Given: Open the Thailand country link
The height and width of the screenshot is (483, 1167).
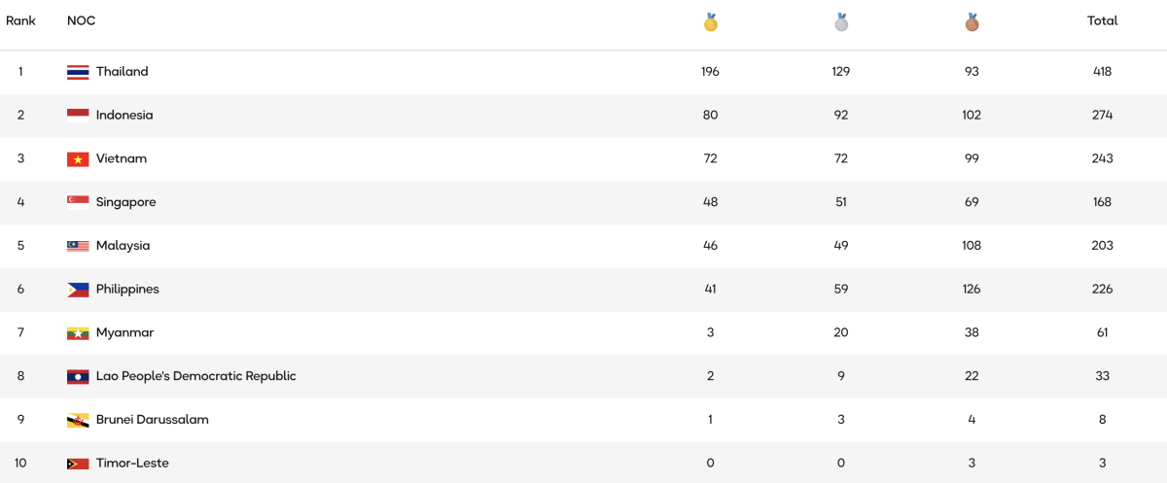Looking at the screenshot, I should [122, 72].
